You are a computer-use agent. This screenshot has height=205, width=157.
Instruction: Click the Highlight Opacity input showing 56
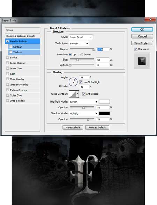103,108
